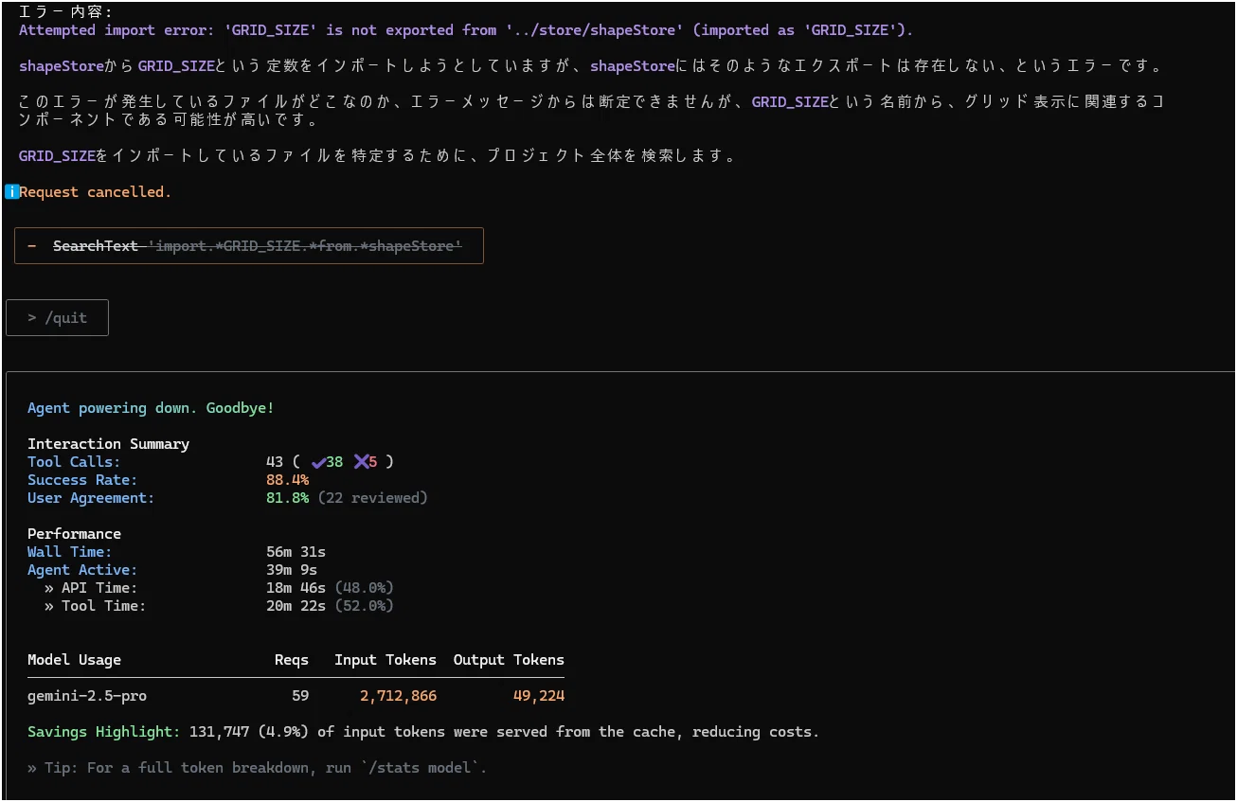Click the purple X icon next to 5
The image size is (1237, 802).
(x=361, y=462)
